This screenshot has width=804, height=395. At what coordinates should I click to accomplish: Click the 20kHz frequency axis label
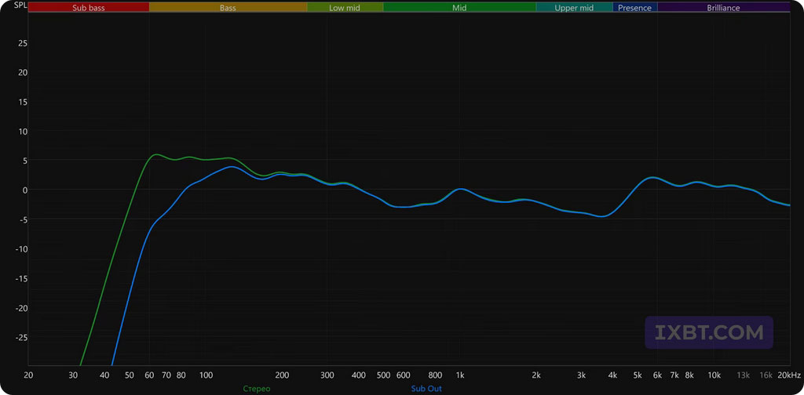click(x=789, y=375)
